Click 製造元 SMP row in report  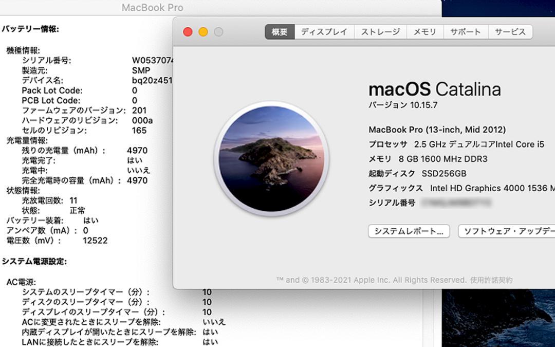pos(86,70)
